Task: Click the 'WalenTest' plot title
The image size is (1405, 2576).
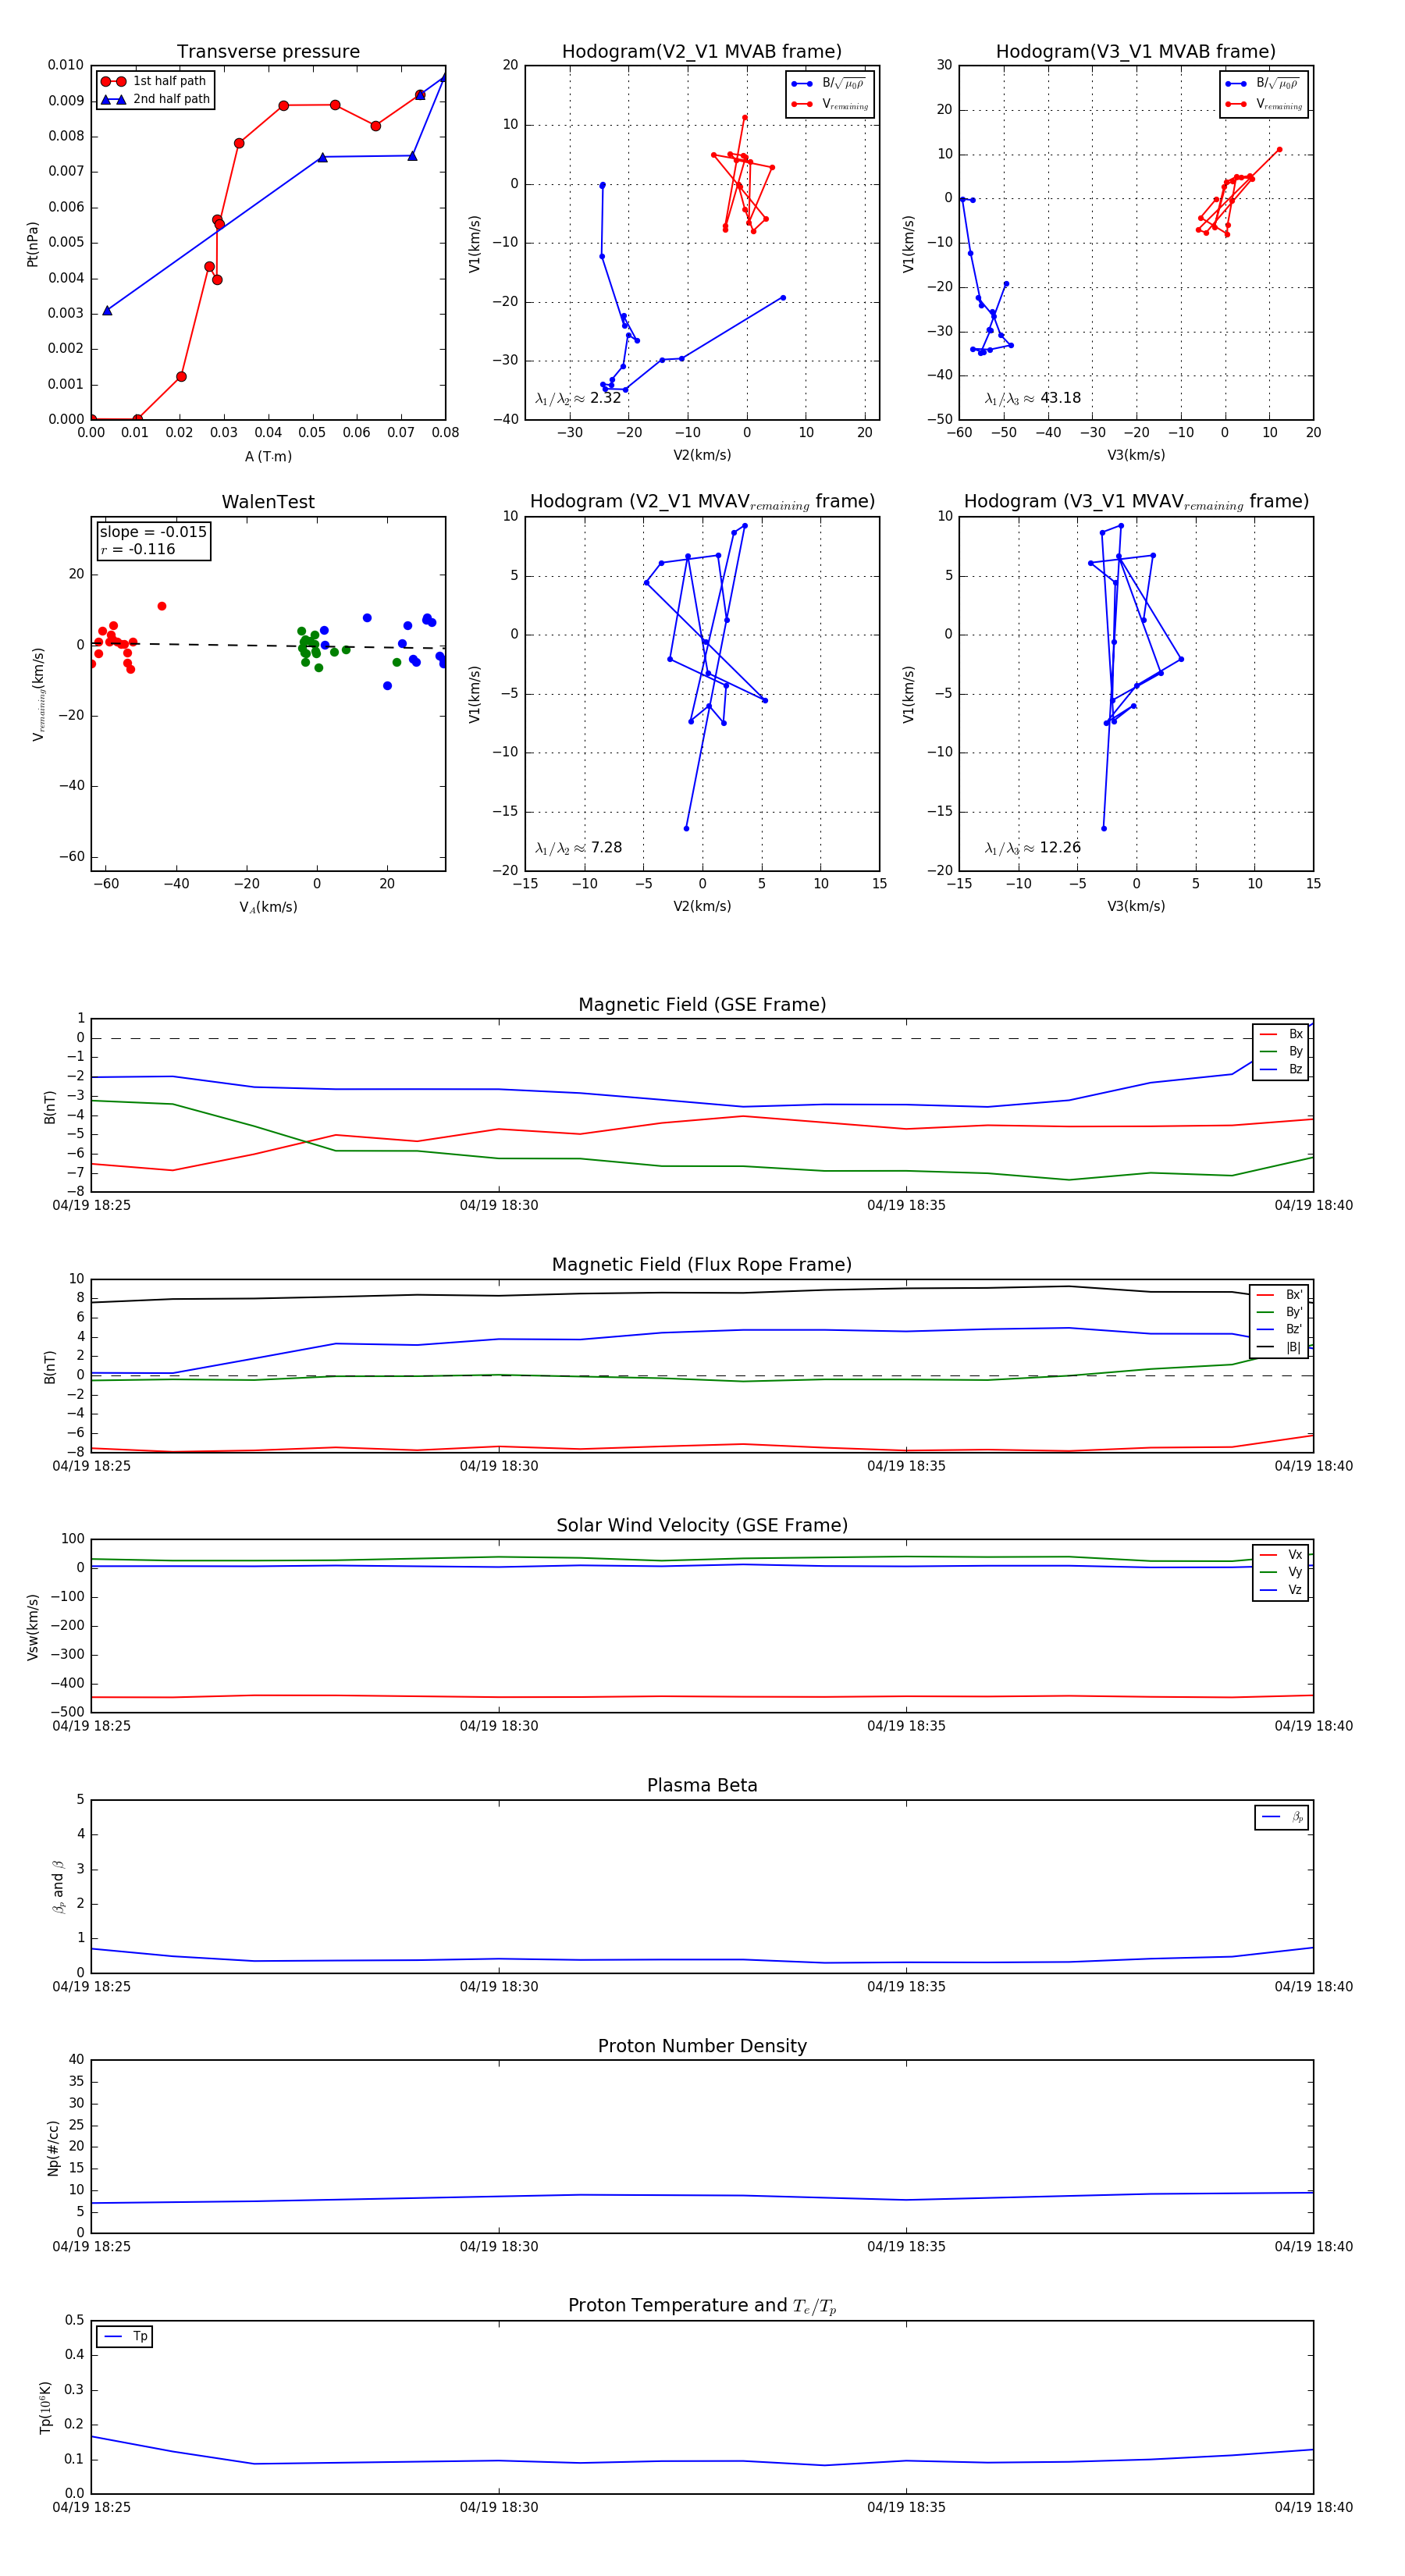Action: 268,502
